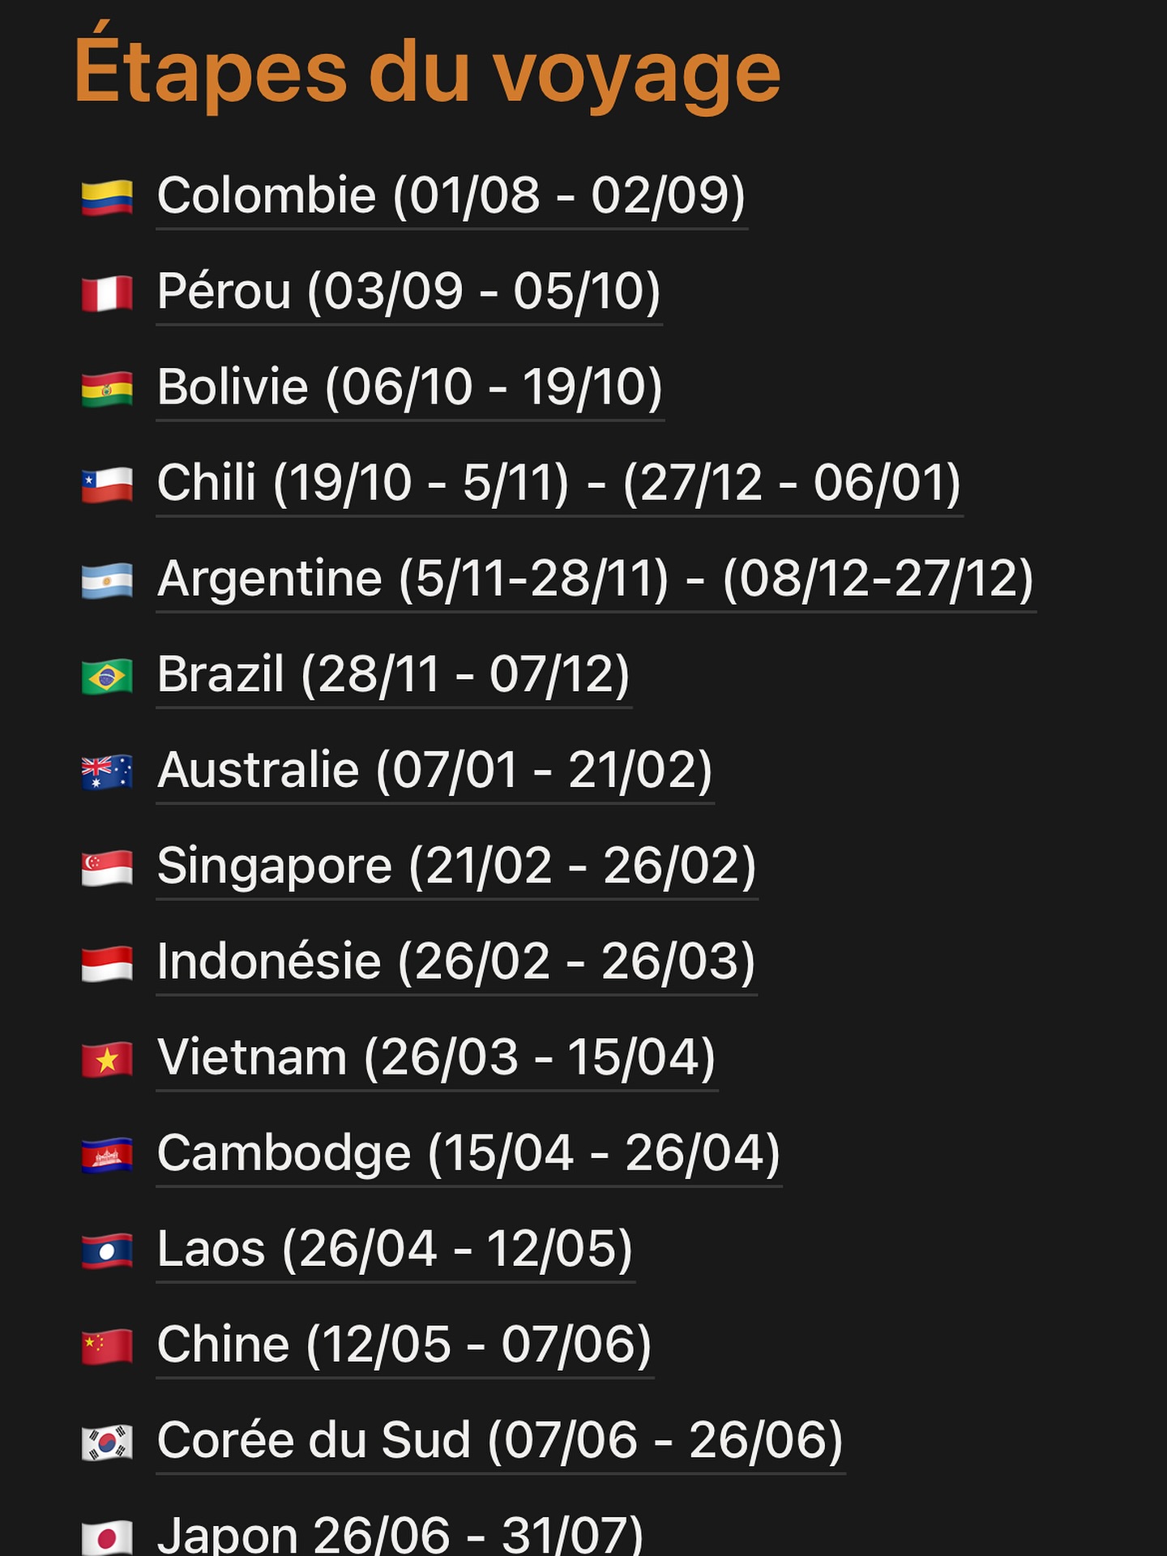This screenshot has width=1167, height=1556.
Task: Click the Cambodia flag icon
Action: pos(107,1155)
